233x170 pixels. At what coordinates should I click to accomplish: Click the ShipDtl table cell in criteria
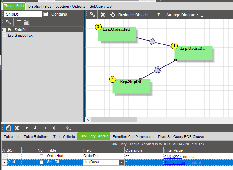point(64,162)
